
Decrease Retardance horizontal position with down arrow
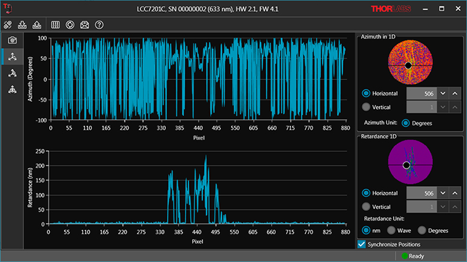pyautogui.click(x=442, y=193)
